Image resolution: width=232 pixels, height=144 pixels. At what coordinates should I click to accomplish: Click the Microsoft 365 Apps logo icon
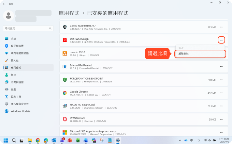(65, 132)
